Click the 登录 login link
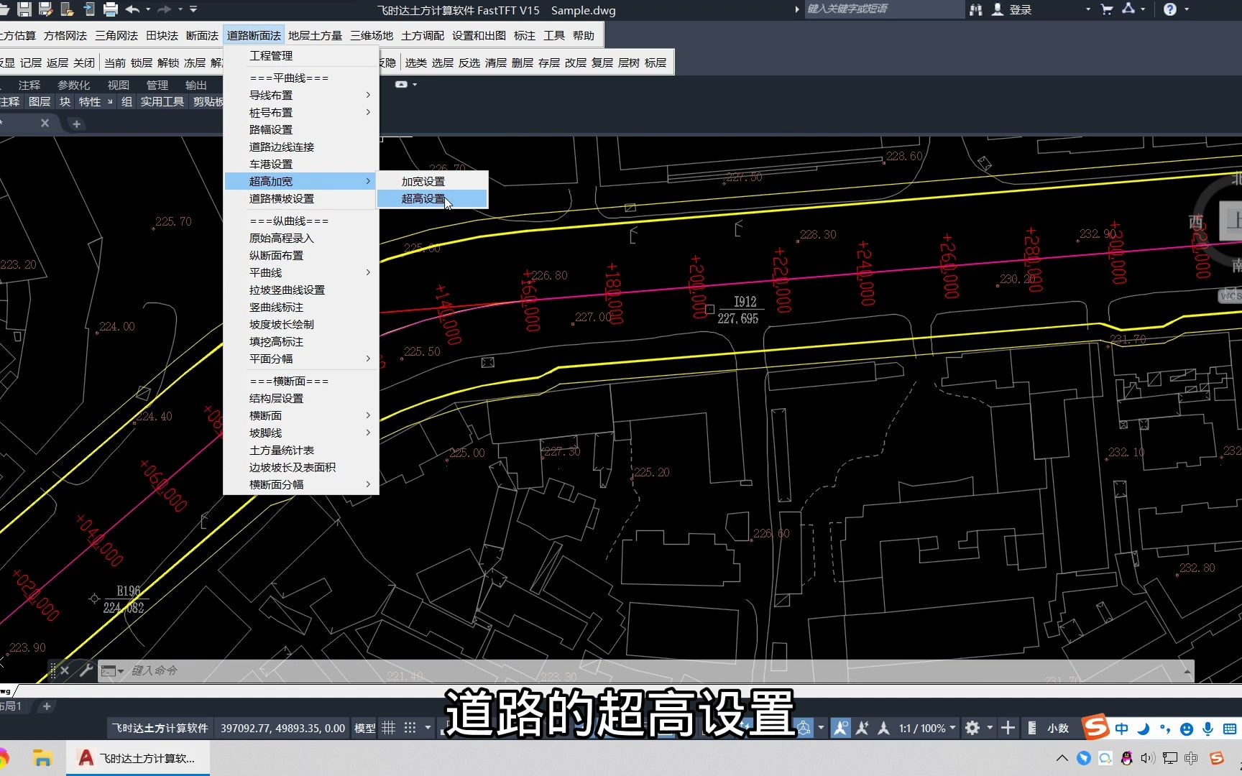1242x776 pixels. pyautogui.click(x=1019, y=9)
